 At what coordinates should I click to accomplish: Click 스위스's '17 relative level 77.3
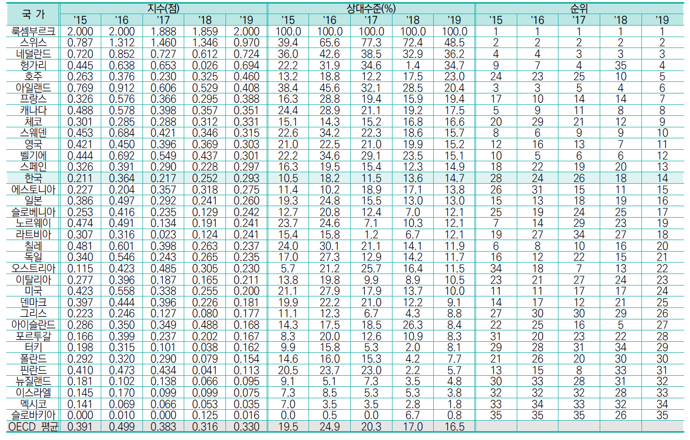point(371,42)
